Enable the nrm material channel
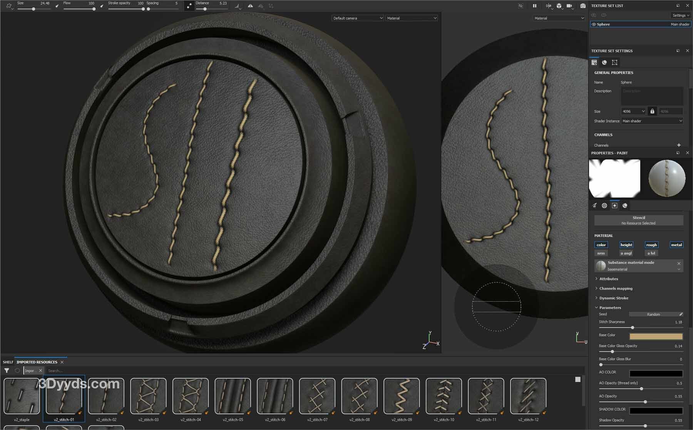Viewport: 693px width, 430px height. [x=601, y=253]
